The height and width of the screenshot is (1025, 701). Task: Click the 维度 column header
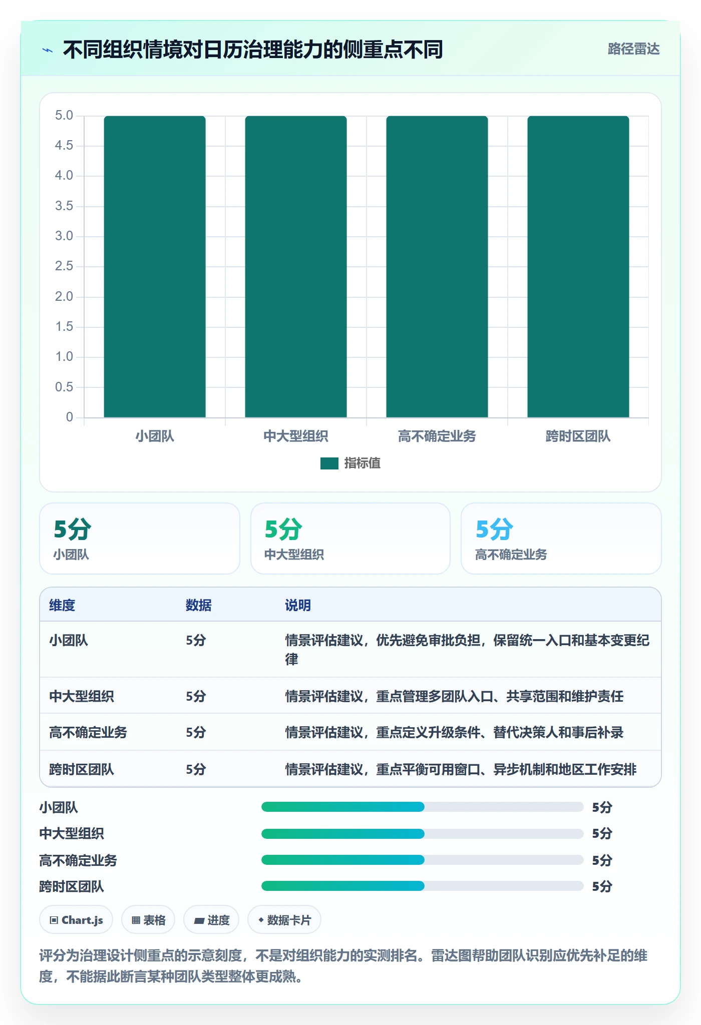point(62,605)
